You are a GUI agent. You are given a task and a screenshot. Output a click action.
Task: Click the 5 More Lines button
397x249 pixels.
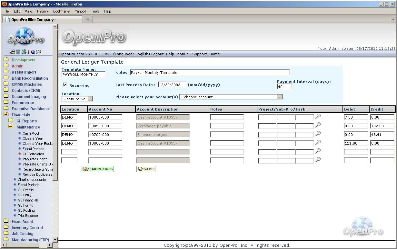98,169
